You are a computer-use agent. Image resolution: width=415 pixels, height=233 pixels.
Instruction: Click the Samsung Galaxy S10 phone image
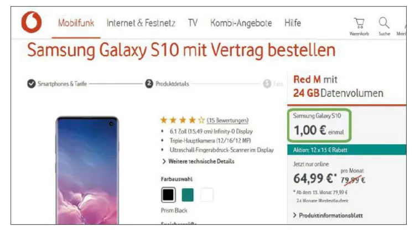click(x=87, y=170)
